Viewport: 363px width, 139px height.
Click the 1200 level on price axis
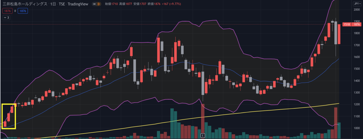pos(357,105)
